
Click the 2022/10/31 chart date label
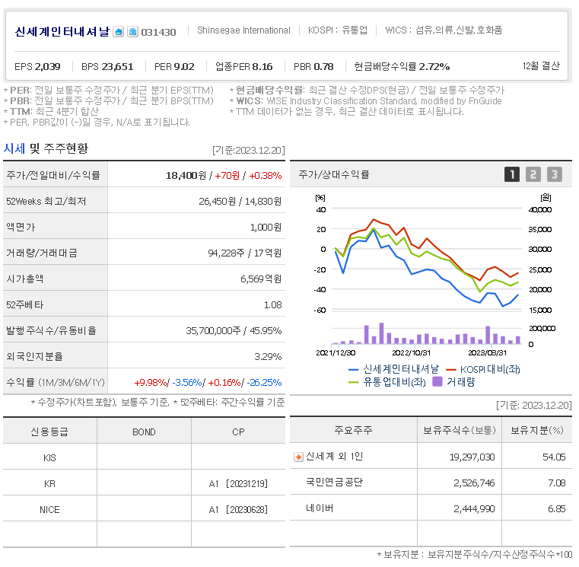tap(411, 353)
